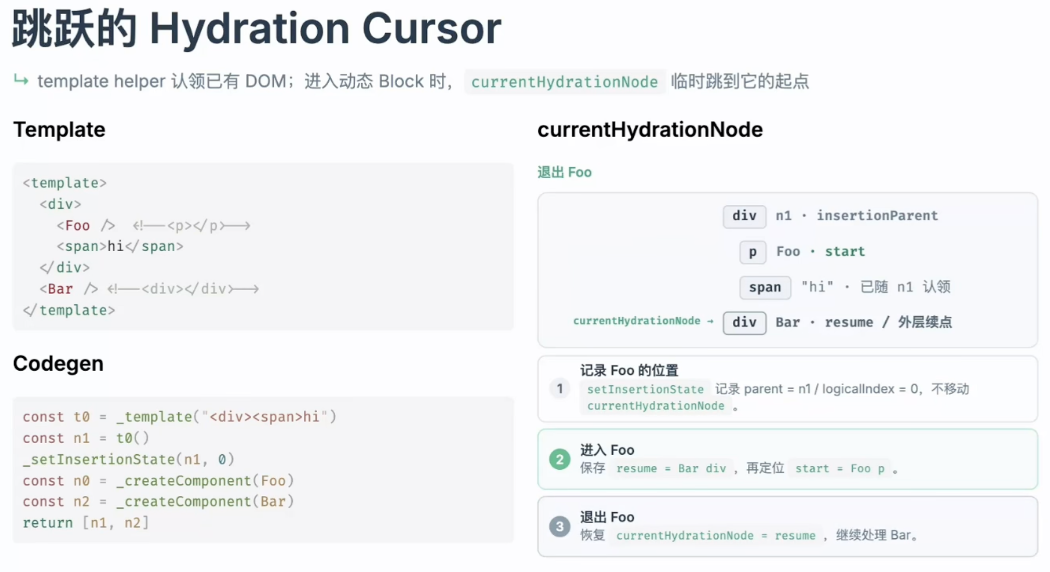Click step 3 card title "退出 Foo"

click(x=607, y=517)
